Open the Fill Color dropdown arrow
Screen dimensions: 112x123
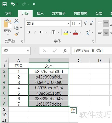tap(70, 32)
